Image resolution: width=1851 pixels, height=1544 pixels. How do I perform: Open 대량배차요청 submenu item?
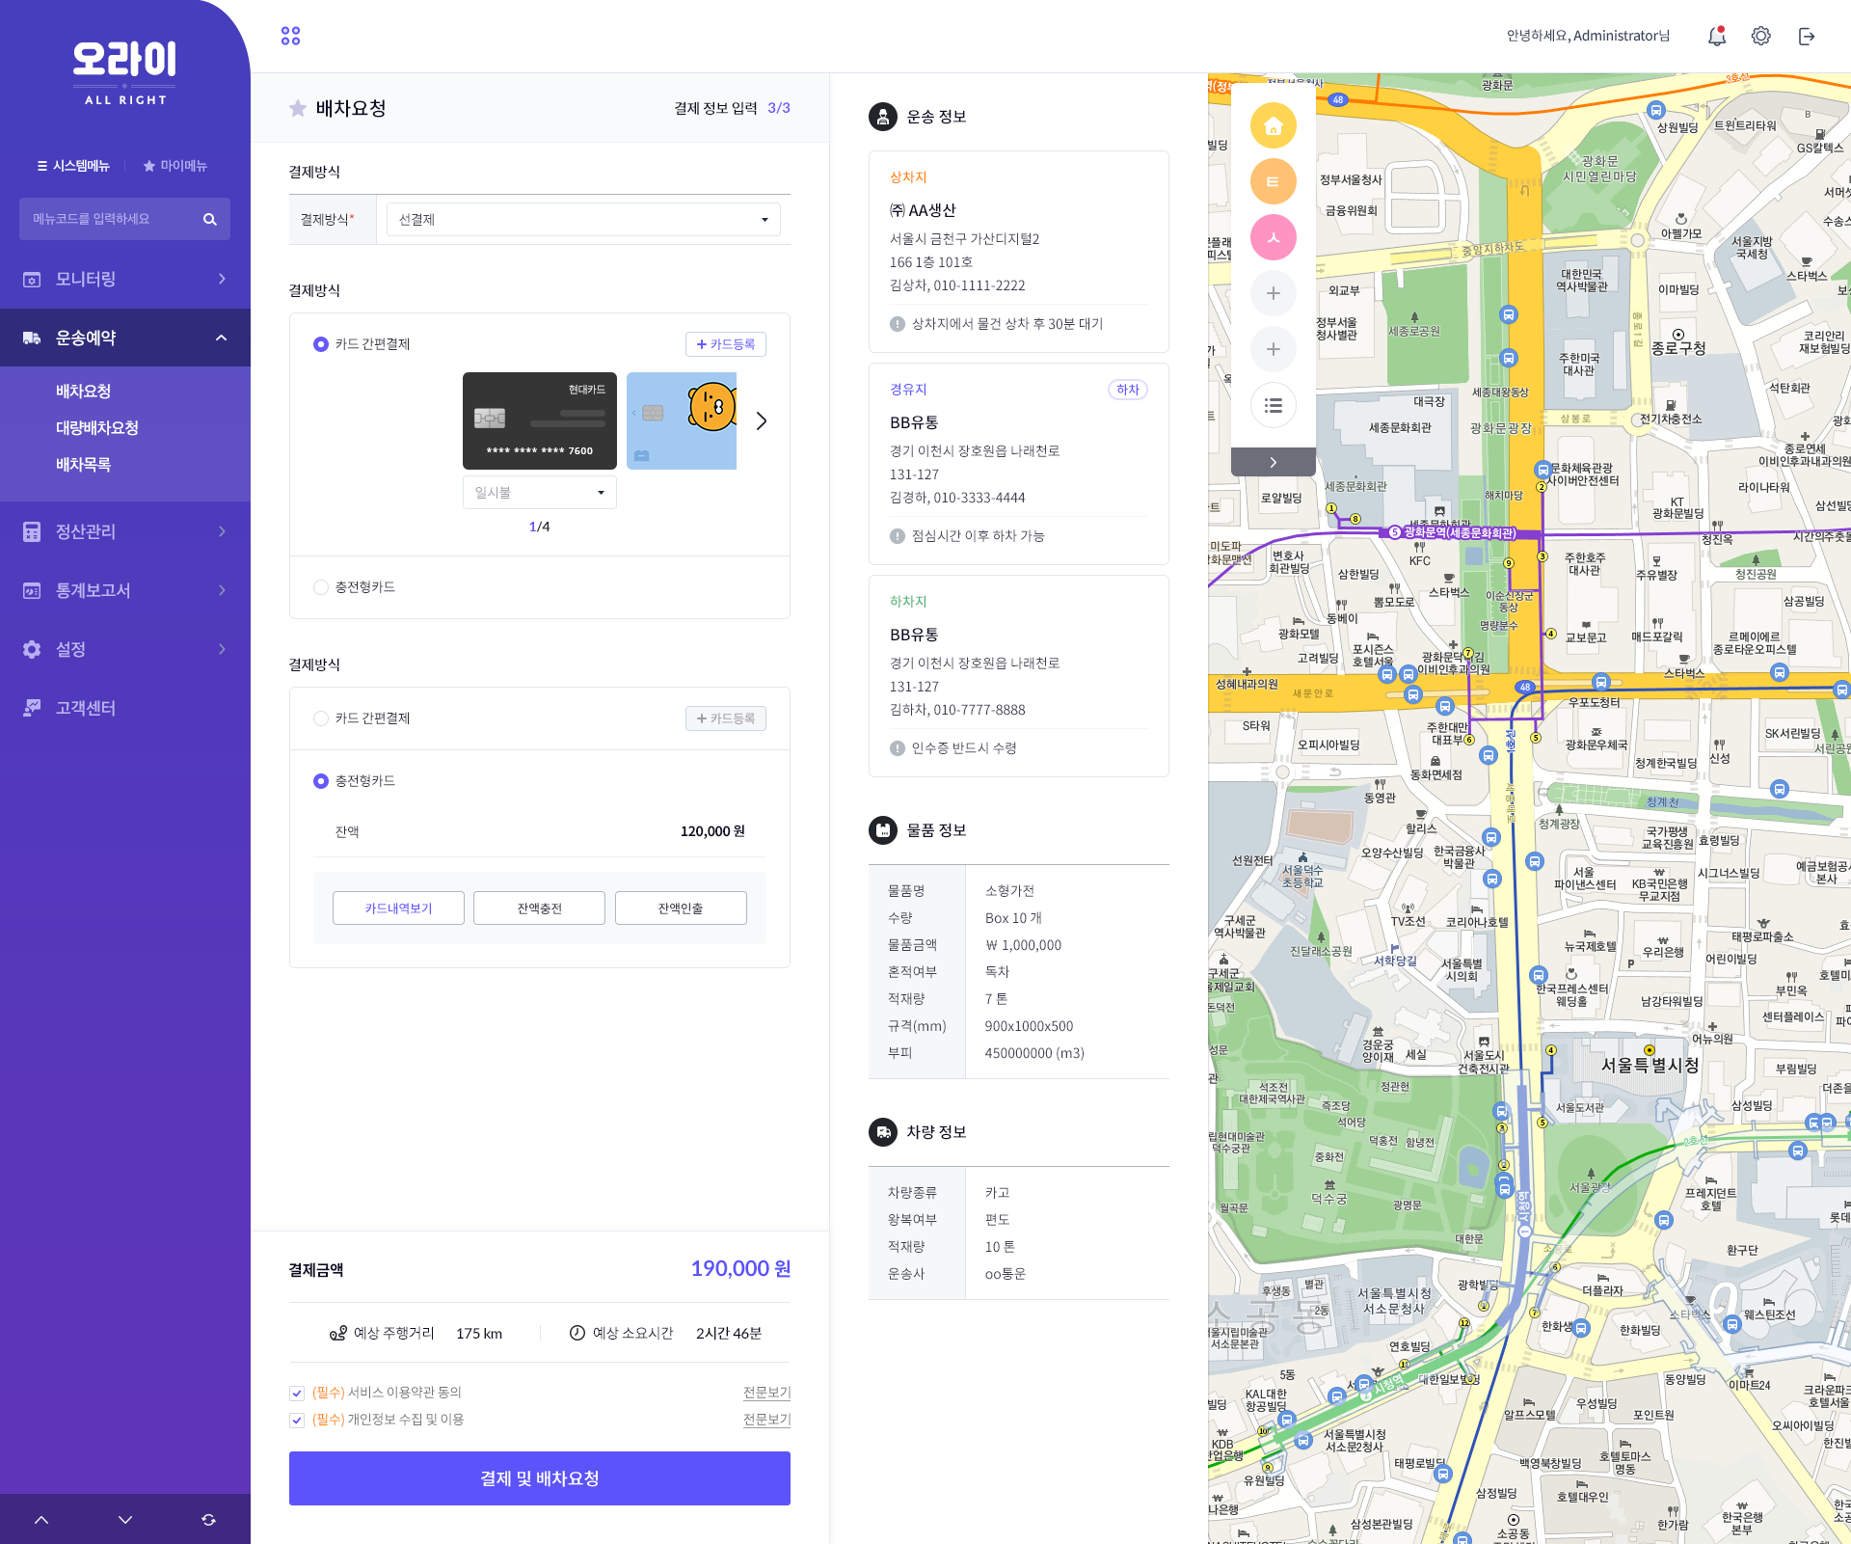click(x=97, y=427)
